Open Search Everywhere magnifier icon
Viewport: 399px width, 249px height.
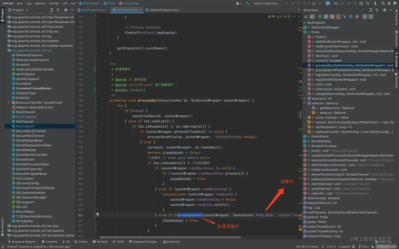[383, 3]
